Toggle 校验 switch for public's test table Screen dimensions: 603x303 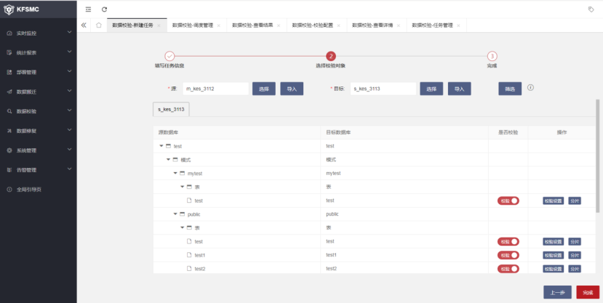click(508, 241)
